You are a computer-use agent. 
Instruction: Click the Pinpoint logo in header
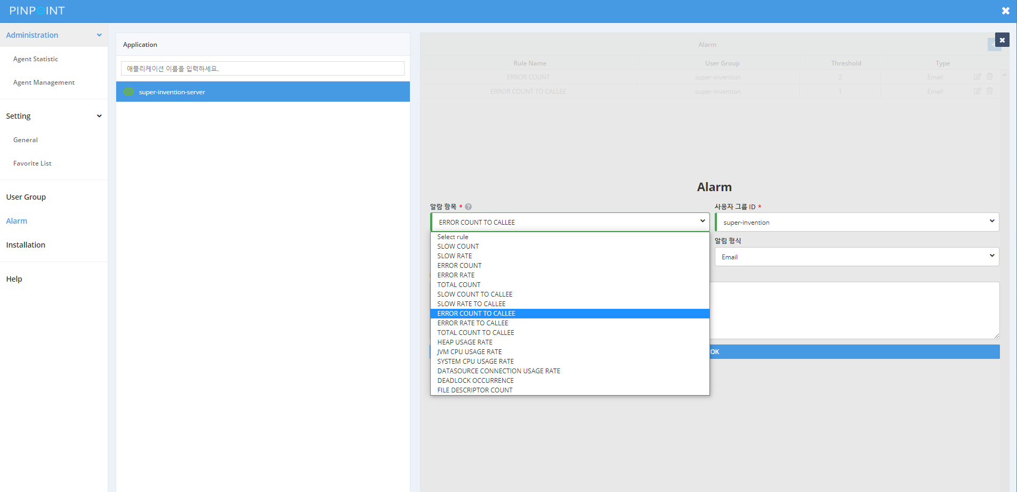pyautogui.click(x=37, y=11)
